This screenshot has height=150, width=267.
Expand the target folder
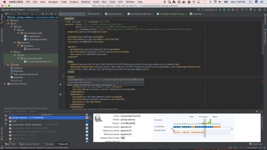pyautogui.click(x=8, y=65)
